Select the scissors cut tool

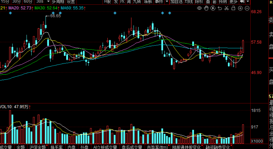pyautogui.click(x=227, y=8)
